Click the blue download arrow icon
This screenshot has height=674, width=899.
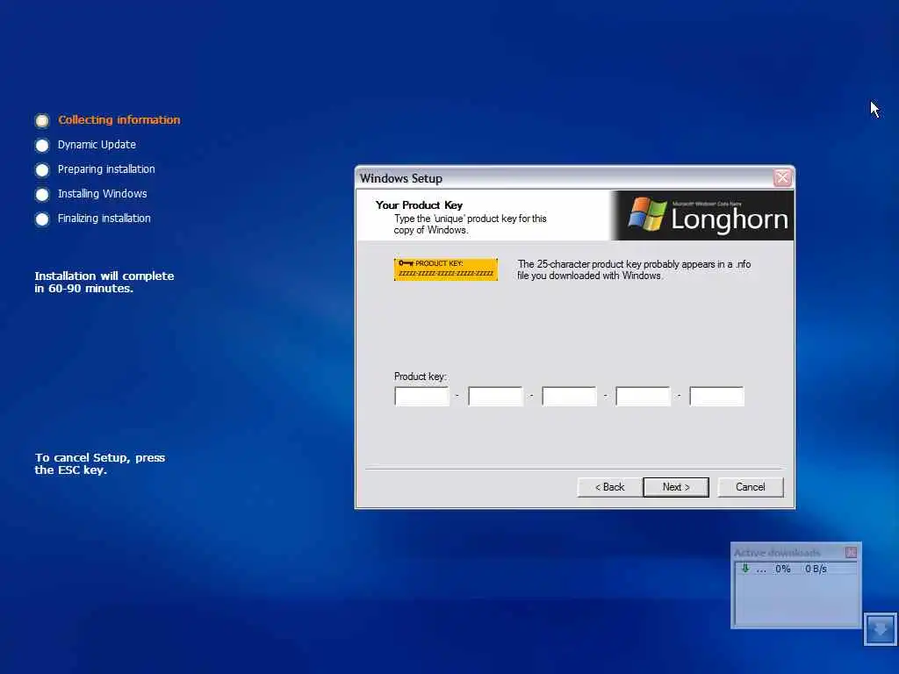tap(881, 629)
